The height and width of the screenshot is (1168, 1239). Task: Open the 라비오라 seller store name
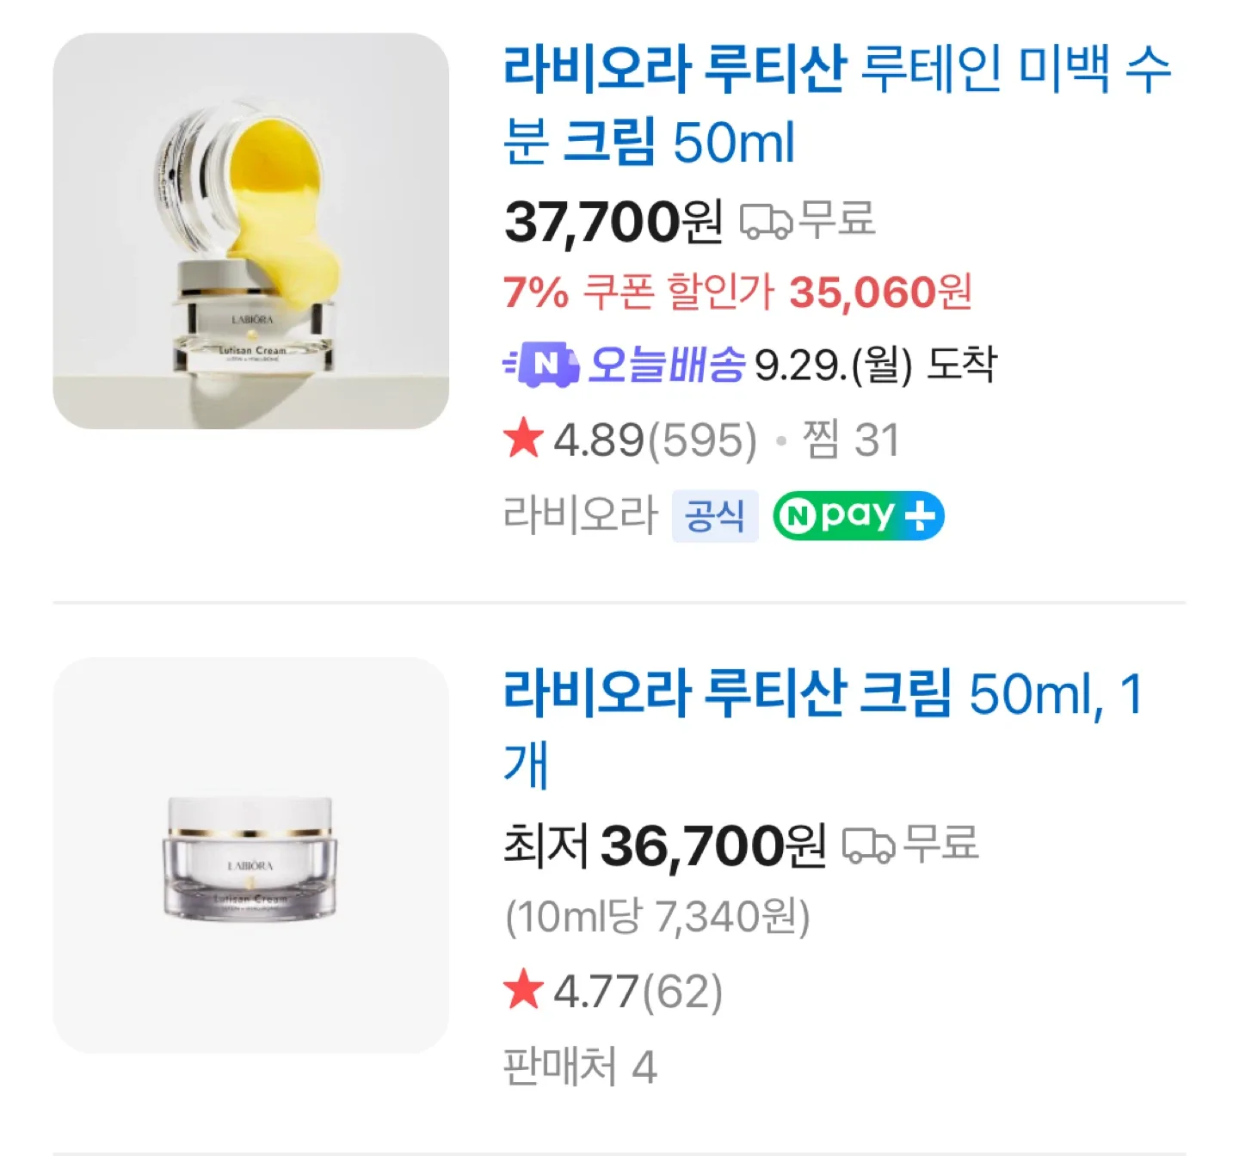(580, 516)
